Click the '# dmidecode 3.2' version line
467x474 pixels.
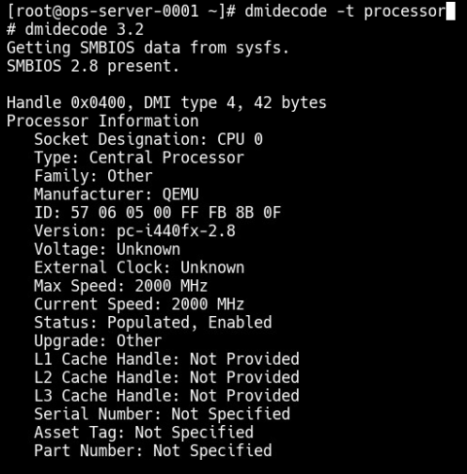(x=75, y=29)
